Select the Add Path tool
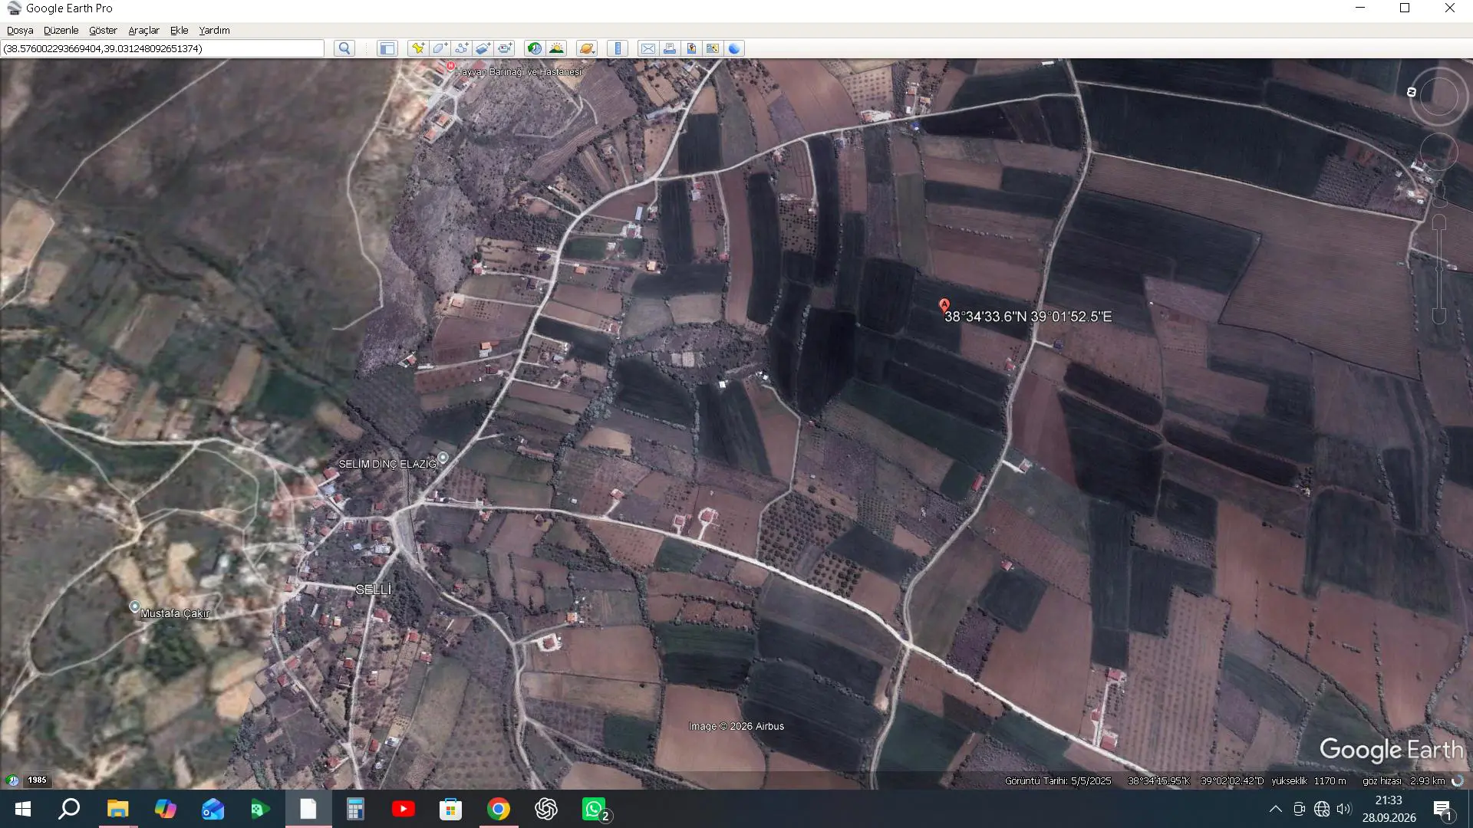Viewport: 1473px width, 828px height. tap(461, 48)
